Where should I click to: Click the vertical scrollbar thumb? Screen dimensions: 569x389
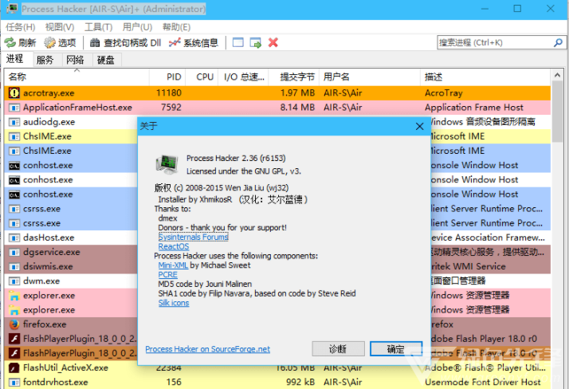557,112
